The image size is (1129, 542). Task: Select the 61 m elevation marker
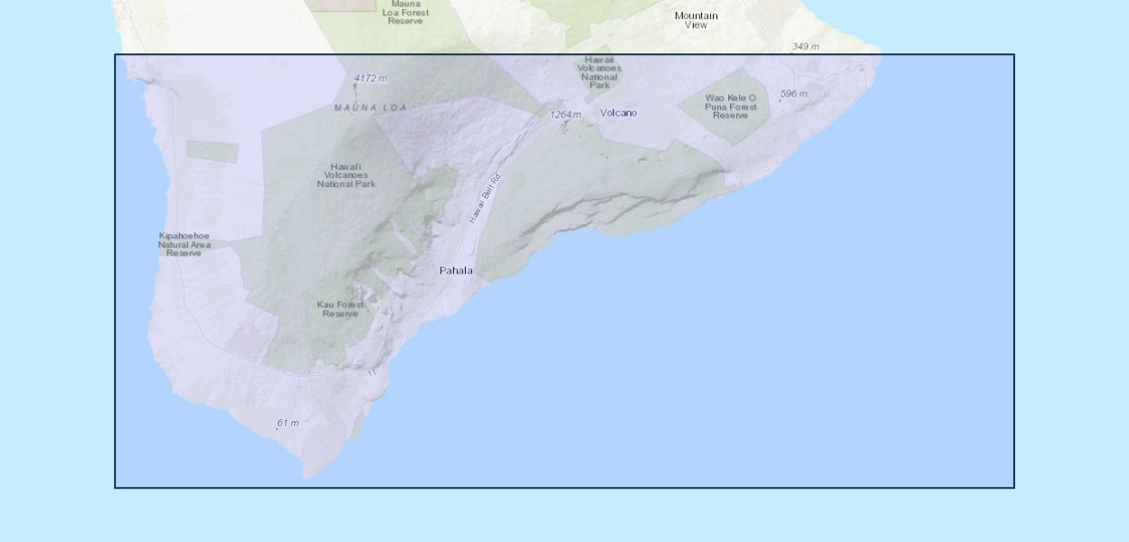click(288, 423)
